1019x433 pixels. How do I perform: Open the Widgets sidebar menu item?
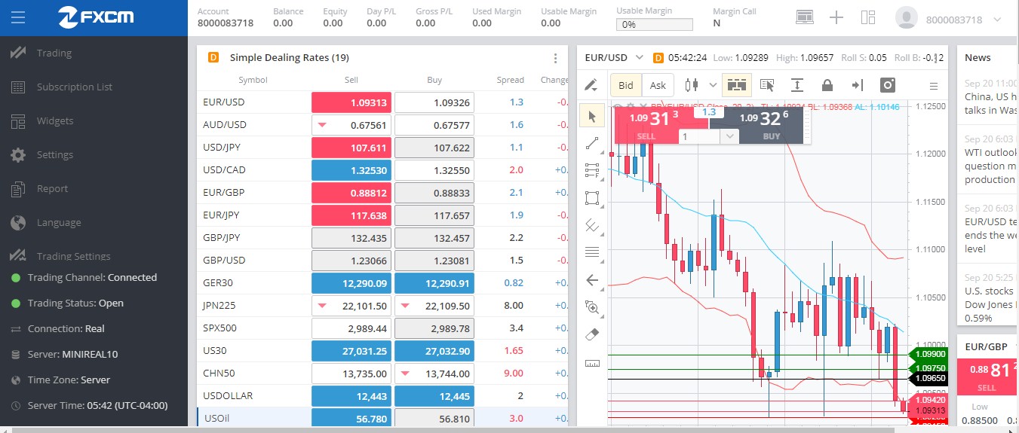click(55, 120)
